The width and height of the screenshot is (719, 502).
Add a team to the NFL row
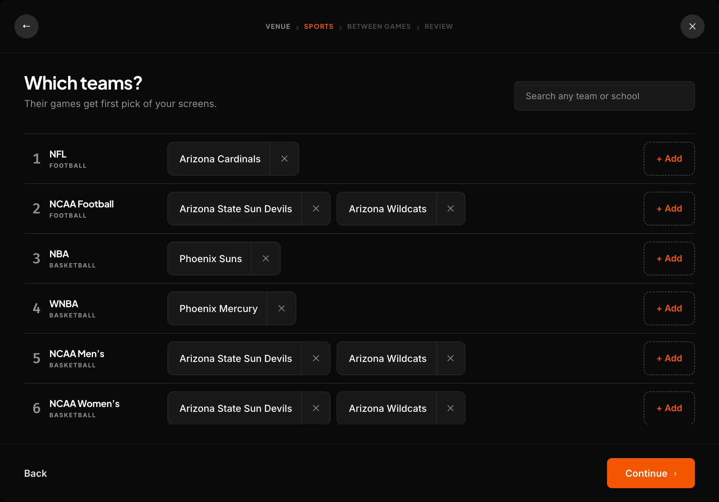[669, 159]
